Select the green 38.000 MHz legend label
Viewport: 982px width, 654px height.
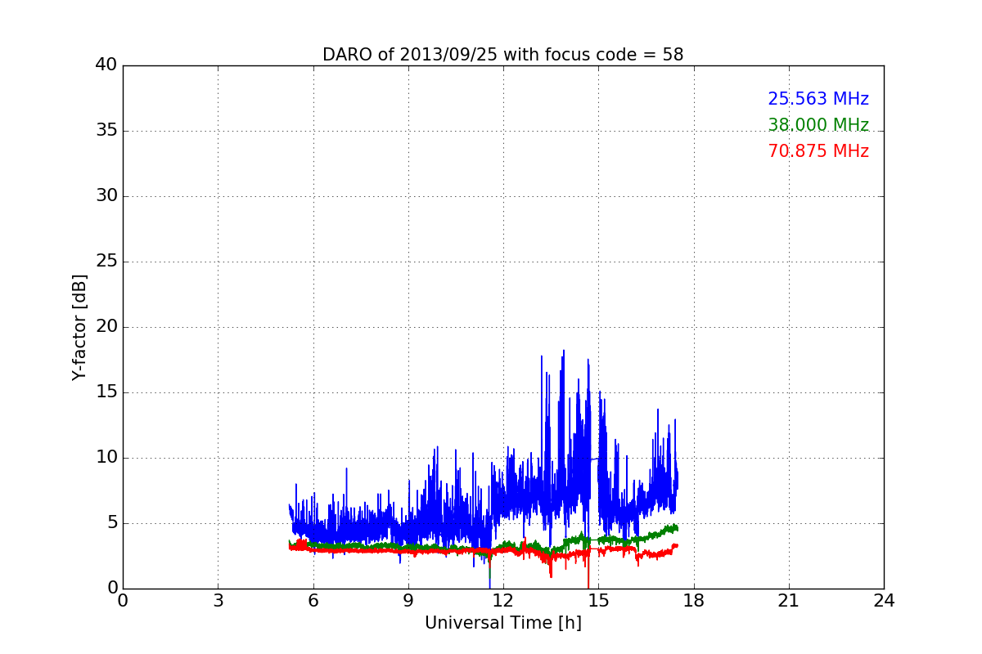point(818,125)
